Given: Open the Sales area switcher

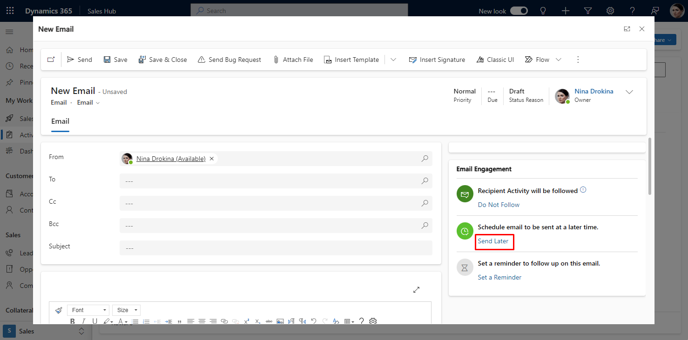Looking at the screenshot, I should coord(44,331).
